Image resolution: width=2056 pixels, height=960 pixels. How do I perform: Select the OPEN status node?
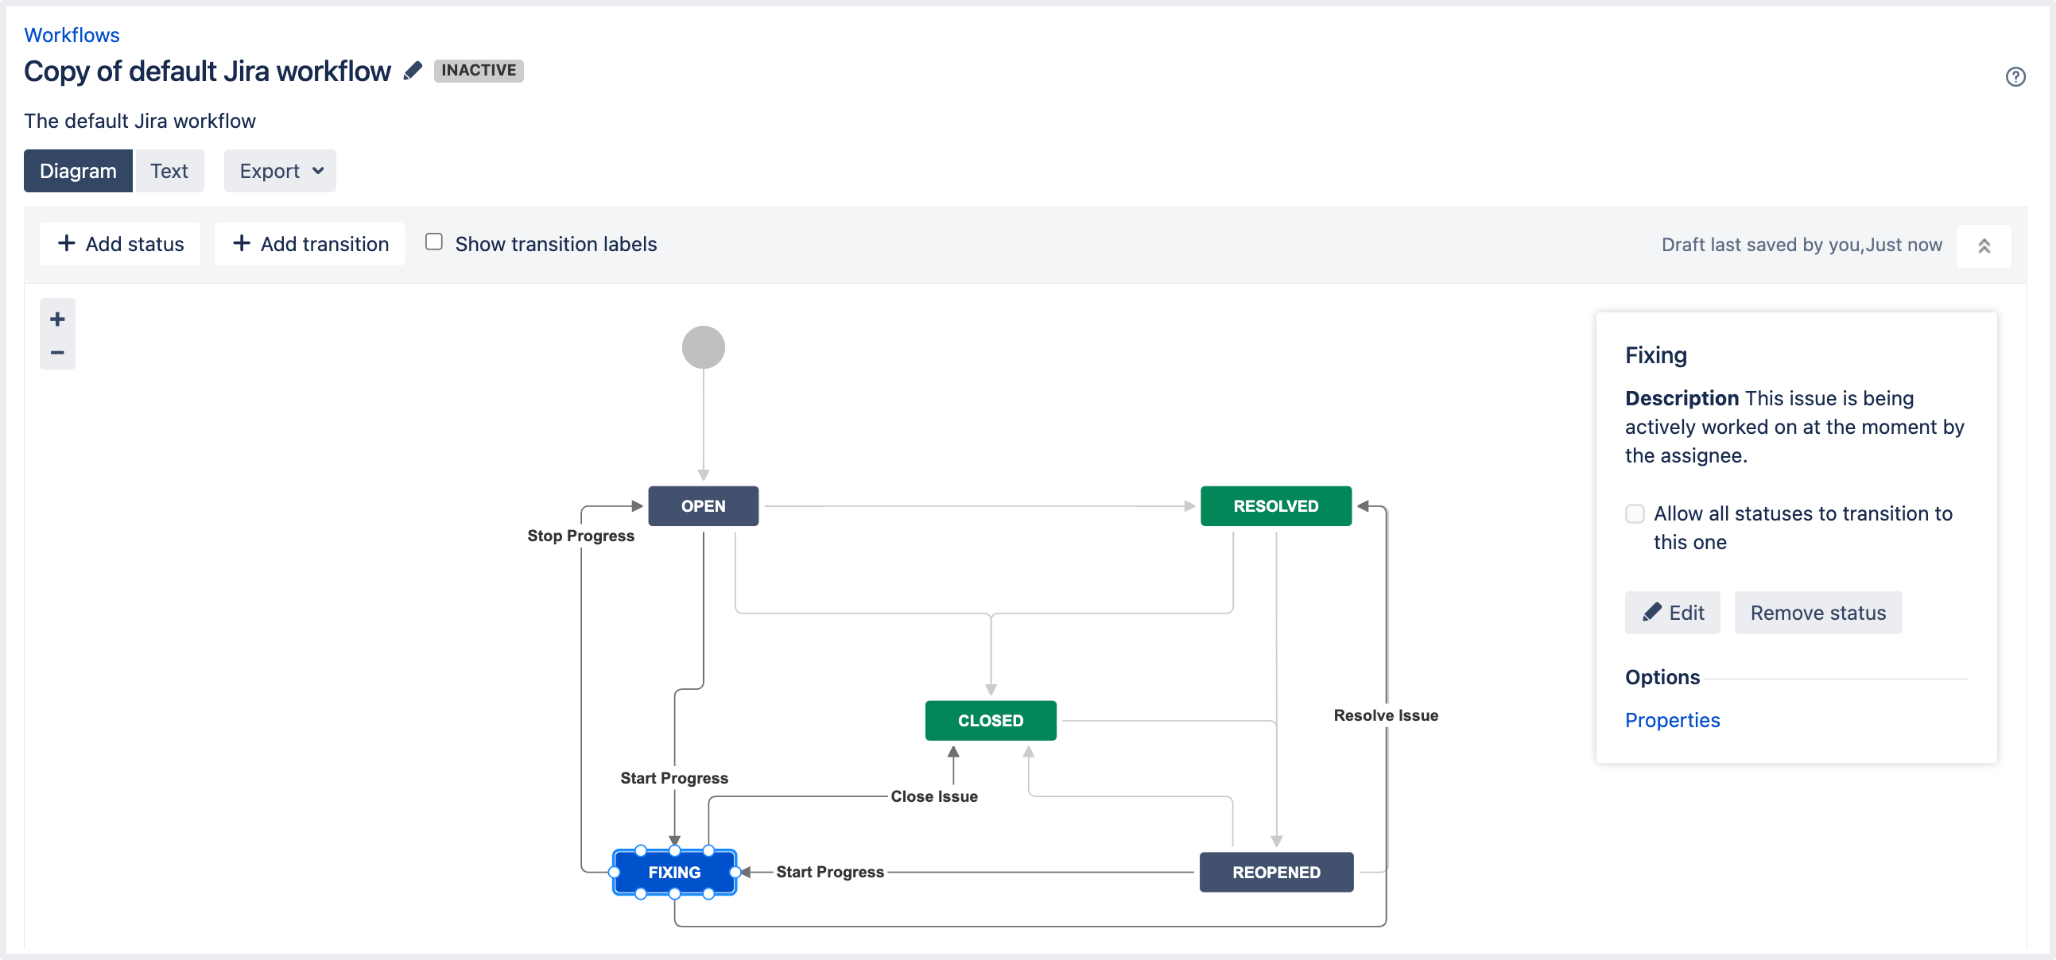tap(702, 506)
